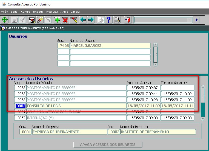Open the Pesquisa menu
209x151 pixels.
coord(52,12)
